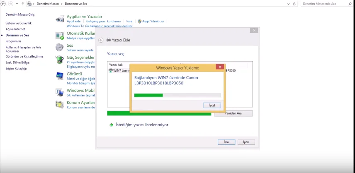Open Gelişmiş yazıcı kurulumu link
Viewport: 355px width, 173px height.
tap(103, 21)
